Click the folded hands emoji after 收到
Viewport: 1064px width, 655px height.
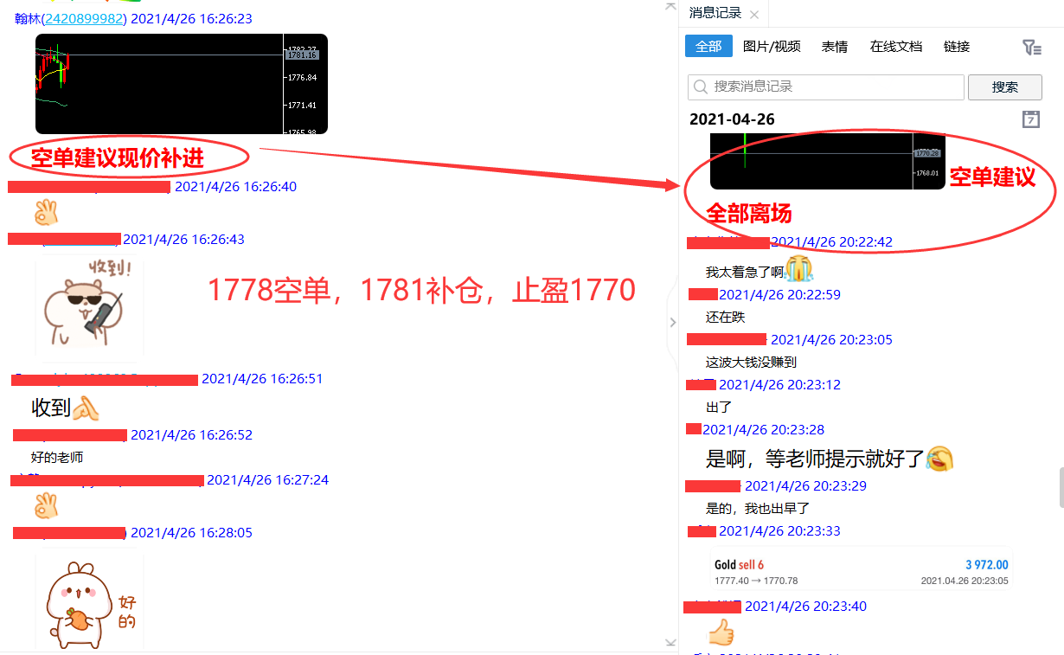(x=86, y=408)
